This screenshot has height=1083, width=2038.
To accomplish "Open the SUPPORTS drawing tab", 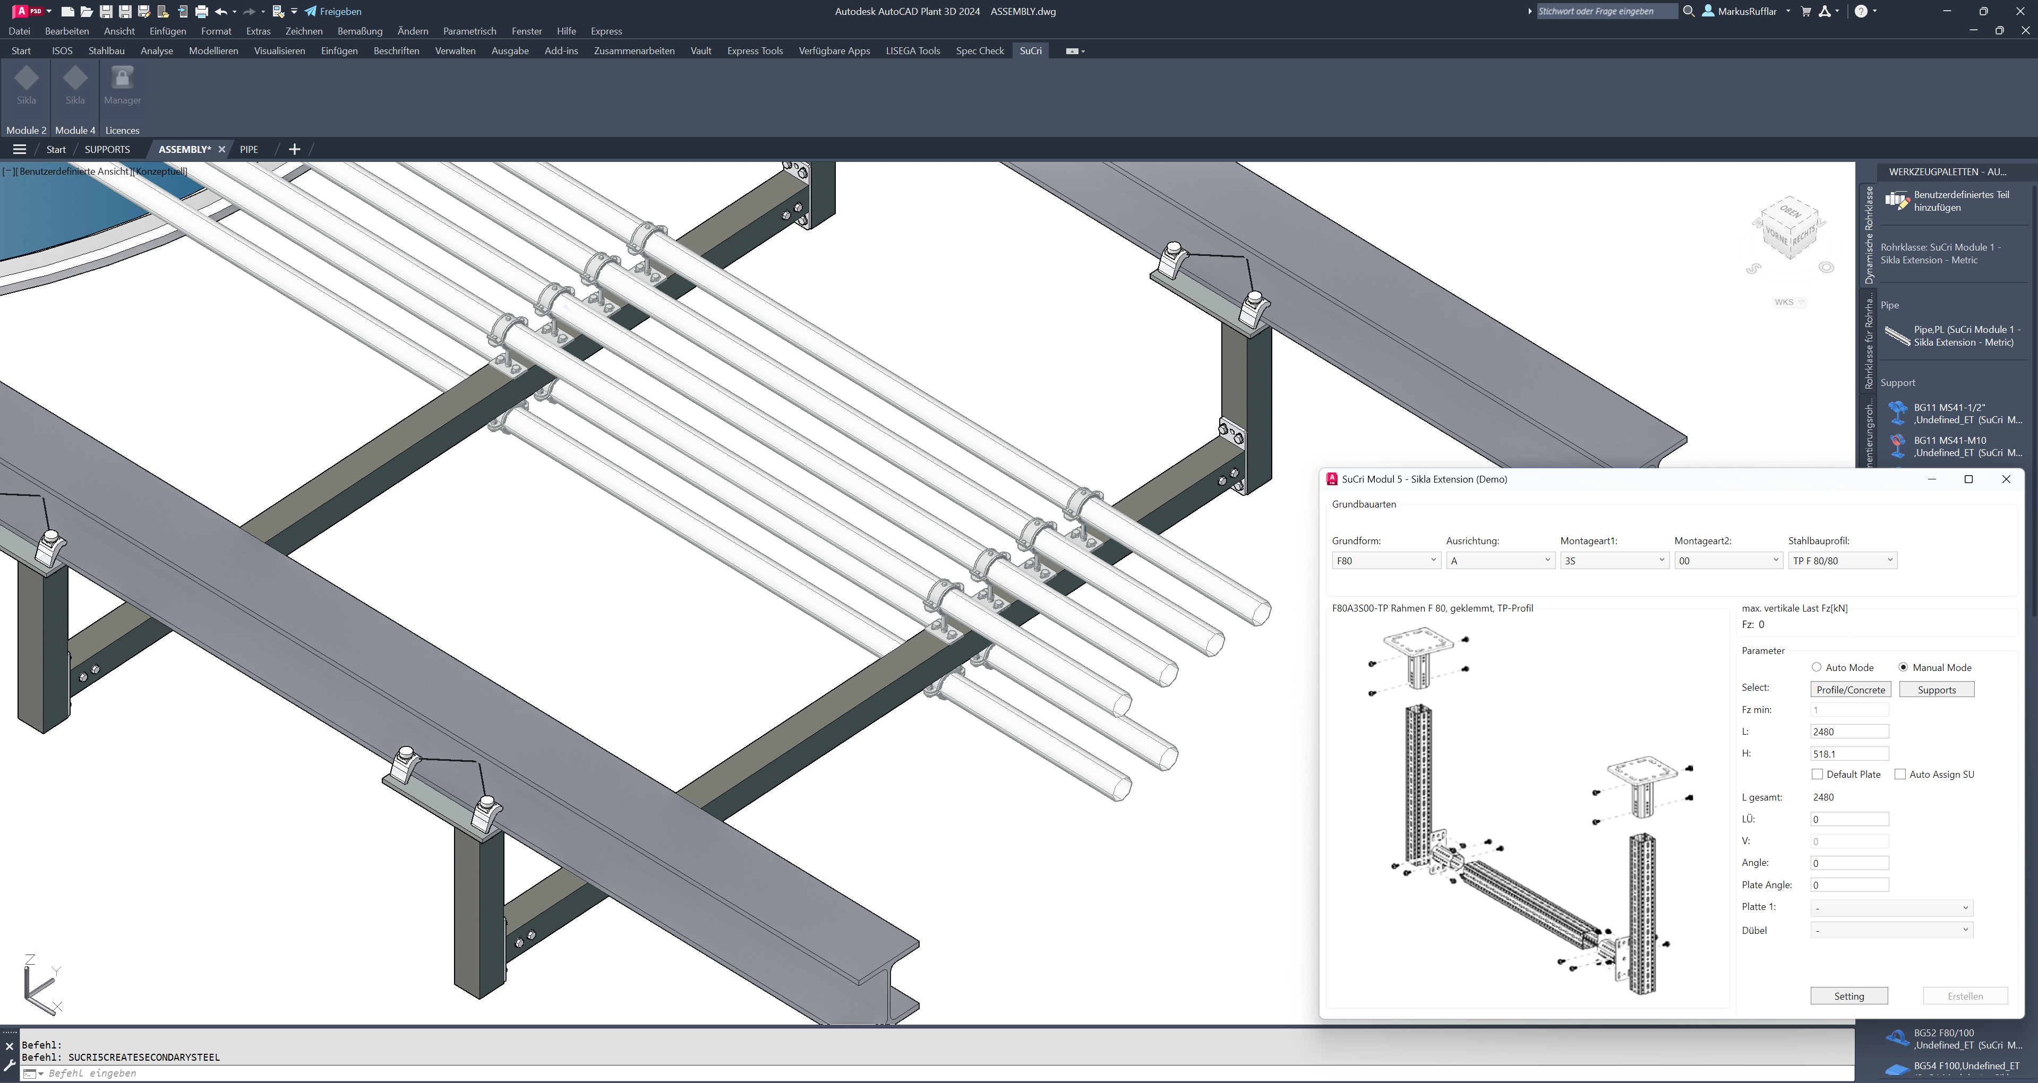I will coord(107,150).
